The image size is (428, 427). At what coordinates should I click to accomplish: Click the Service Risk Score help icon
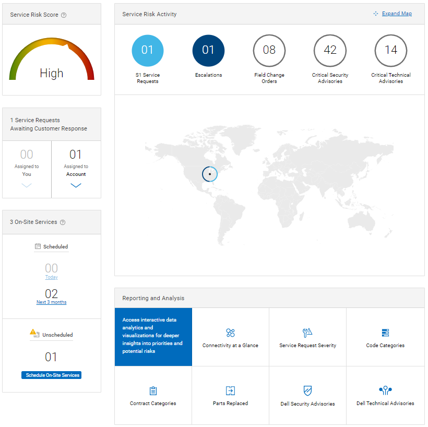tap(64, 15)
